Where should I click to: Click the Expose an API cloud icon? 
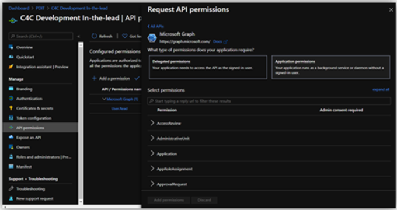(11, 137)
